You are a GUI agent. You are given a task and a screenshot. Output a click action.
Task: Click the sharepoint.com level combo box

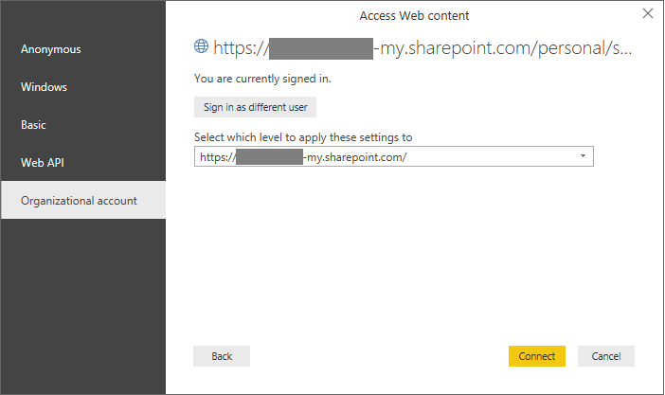[393, 156]
